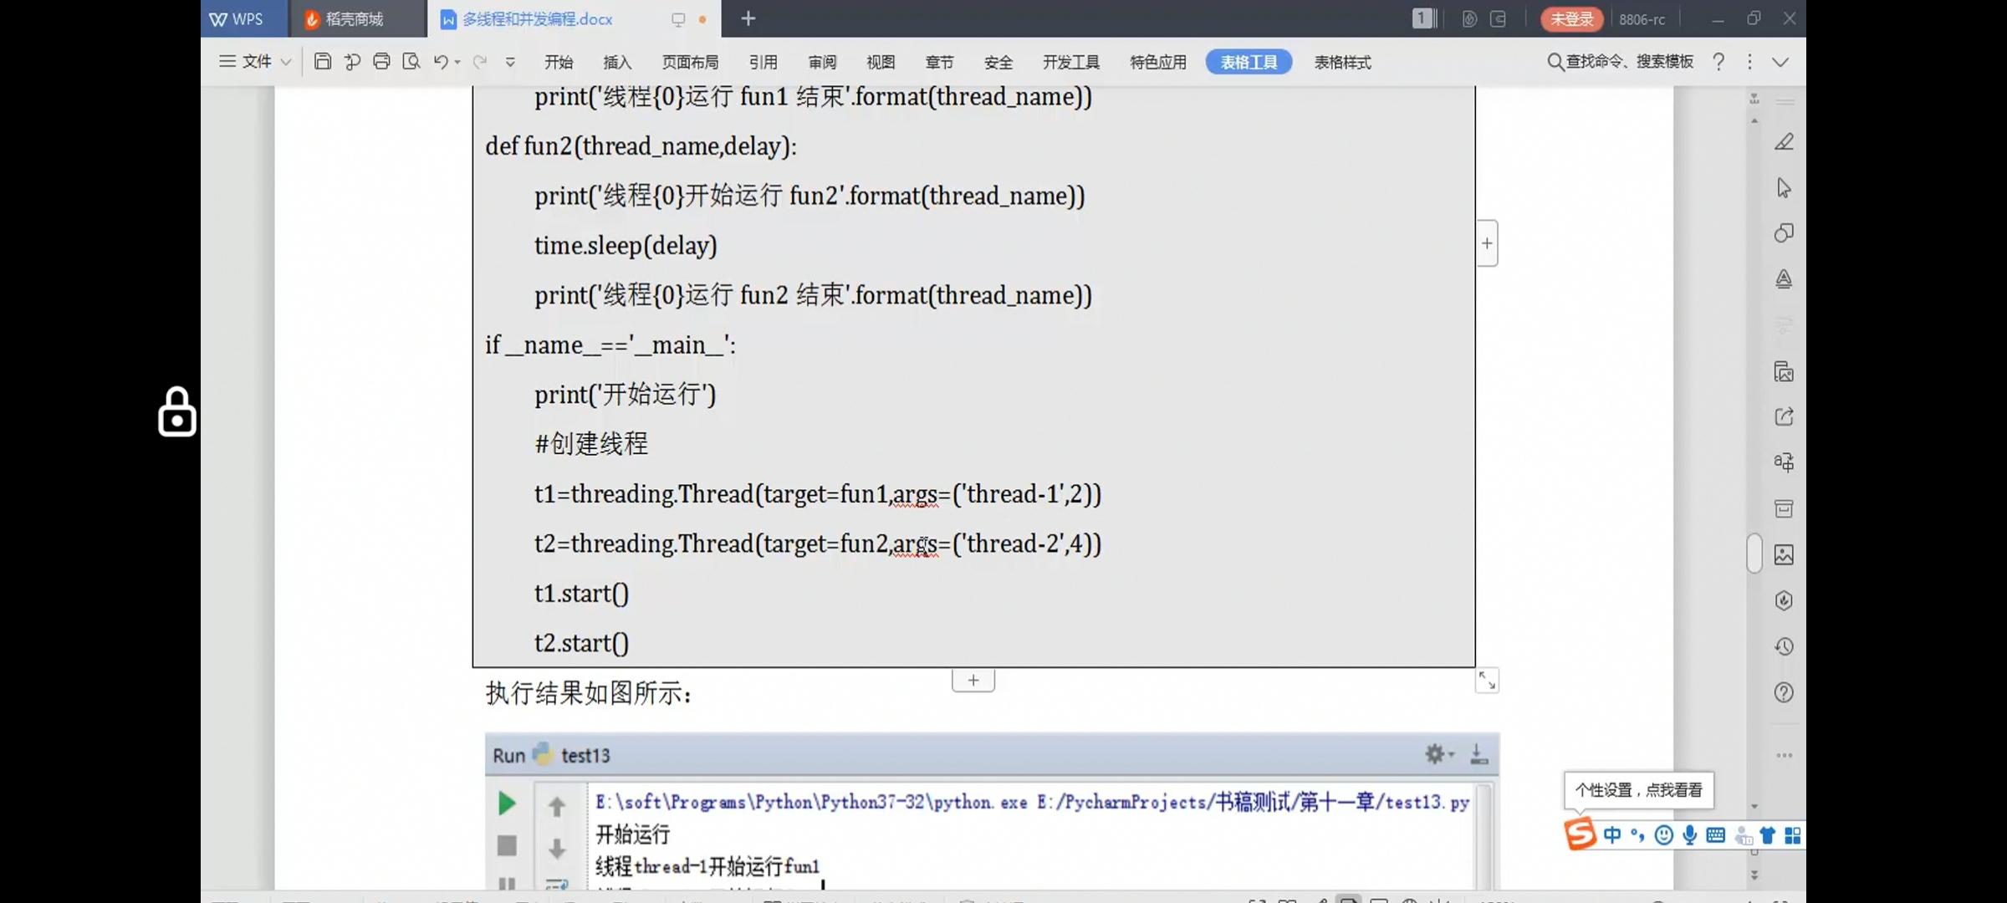
Task: Click the Sogou emoji smiley icon
Action: point(1664,834)
